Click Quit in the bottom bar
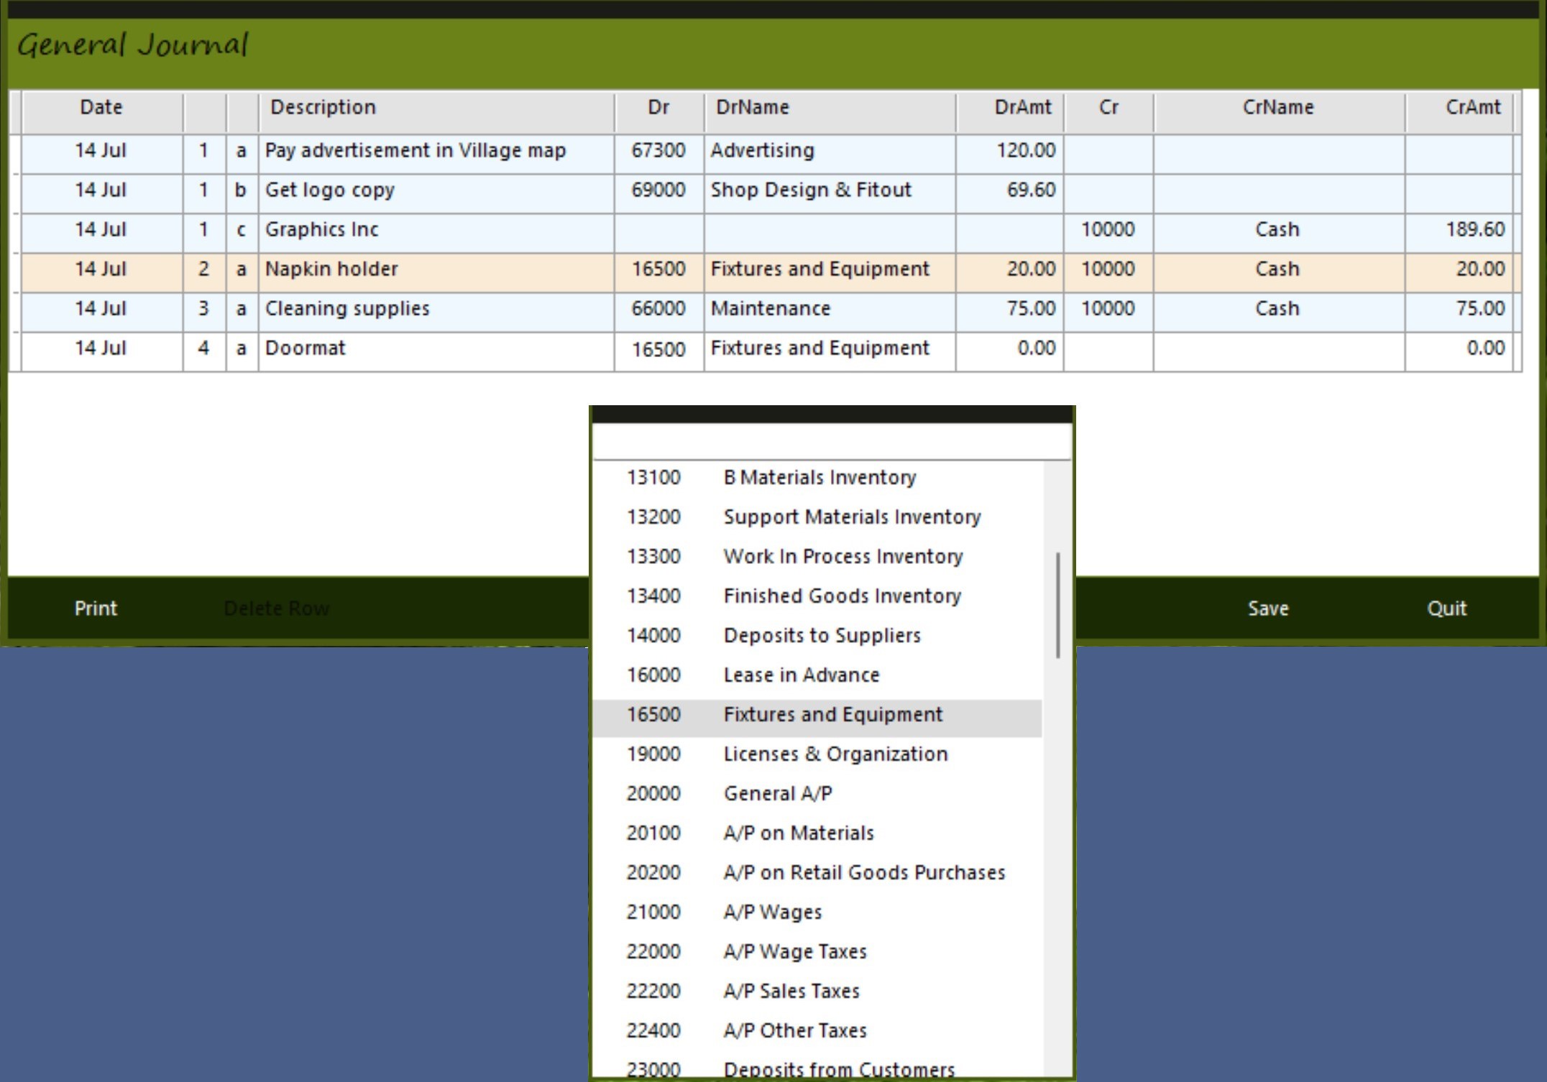This screenshot has width=1547, height=1082. [x=1446, y=609]
